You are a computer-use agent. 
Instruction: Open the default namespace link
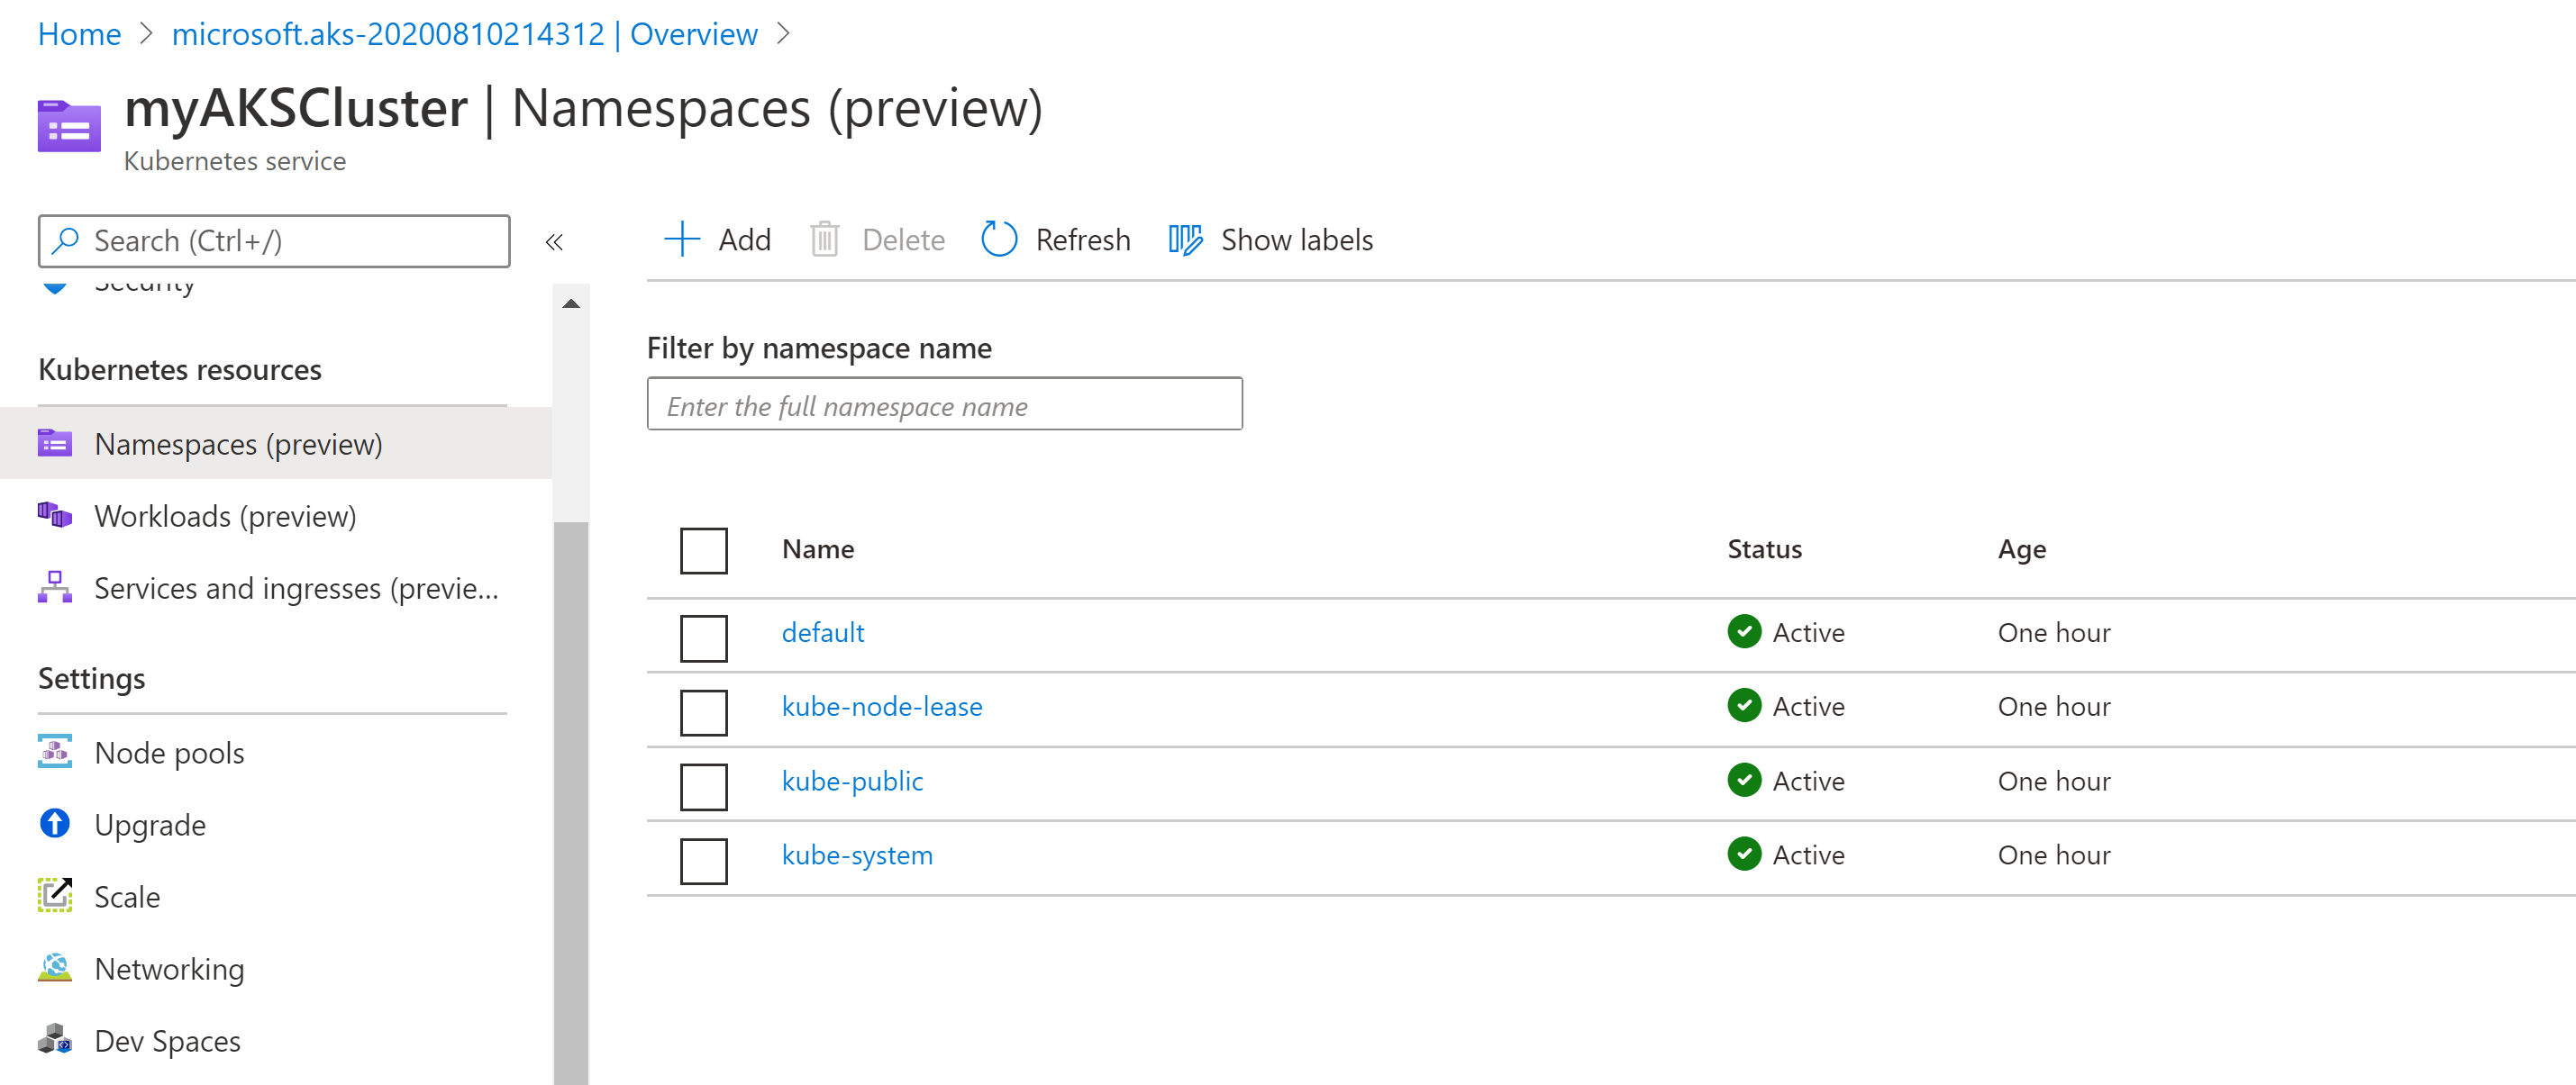(823, 632)
